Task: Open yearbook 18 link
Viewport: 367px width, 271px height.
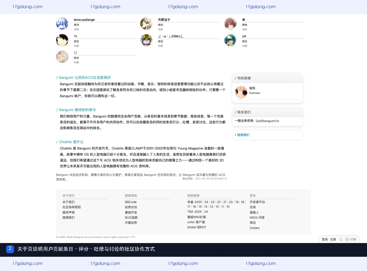Action: [243, 202]
